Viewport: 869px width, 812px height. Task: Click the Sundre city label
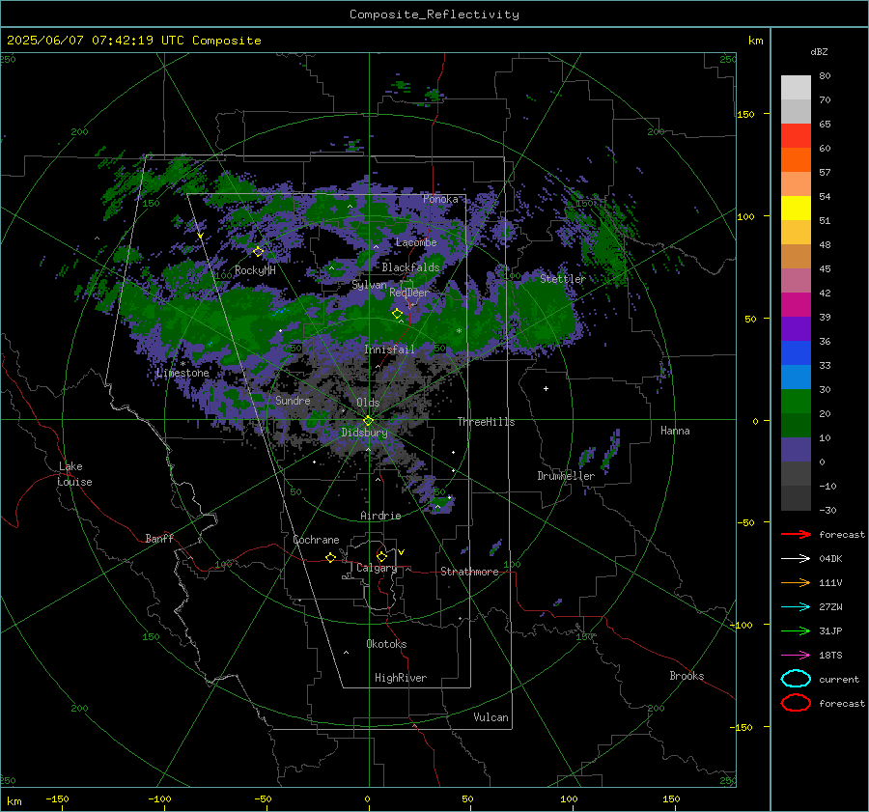coord(293,400)
